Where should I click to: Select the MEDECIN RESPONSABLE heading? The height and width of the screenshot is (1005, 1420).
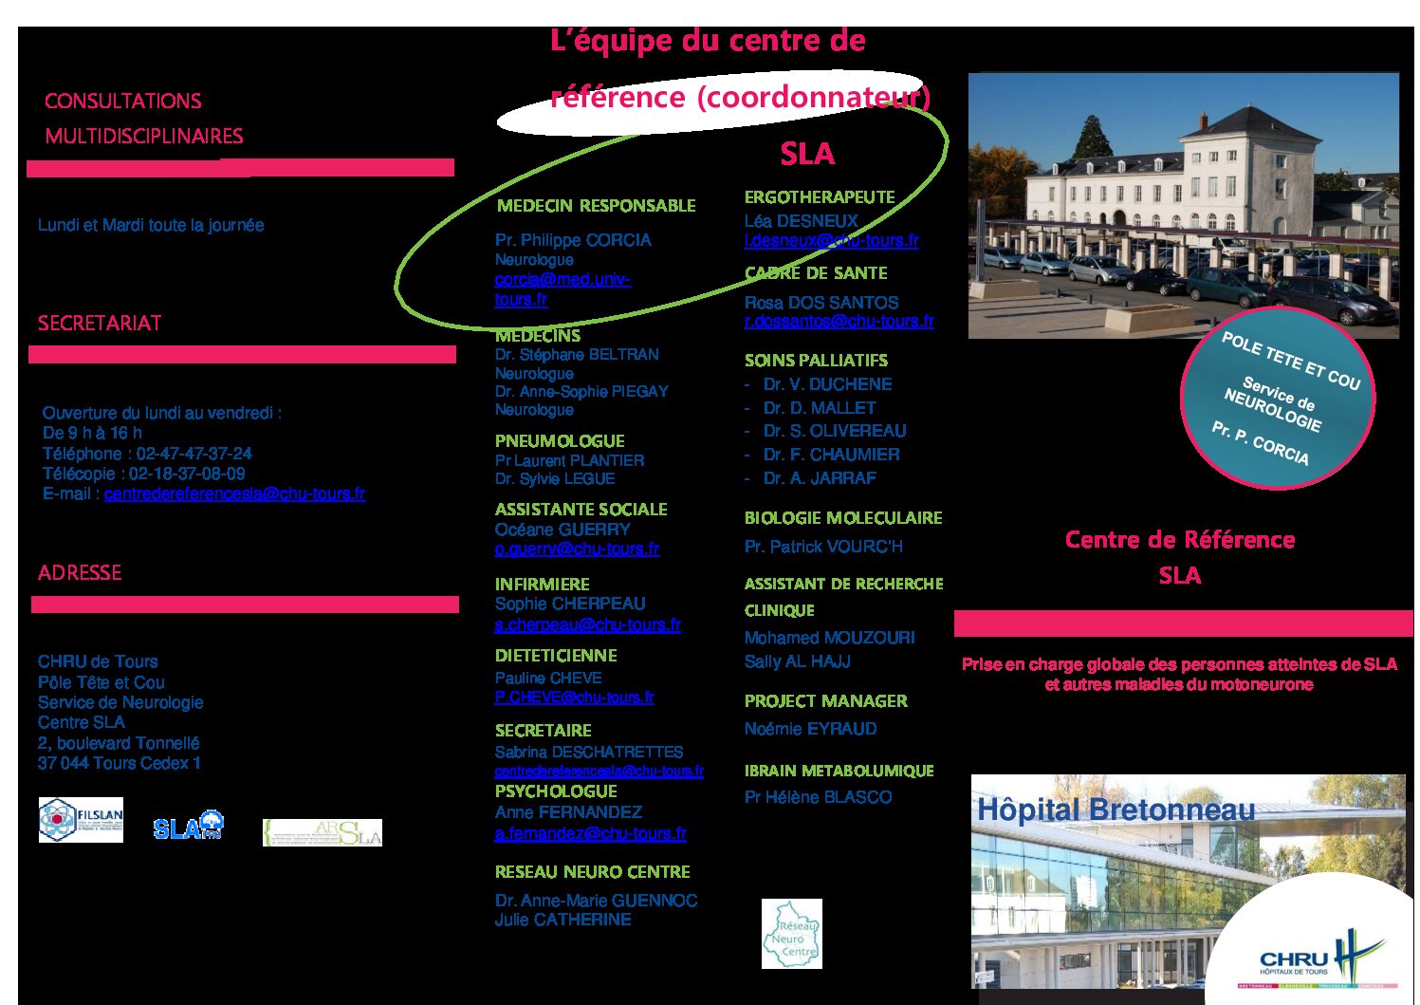tap(596, 206)
